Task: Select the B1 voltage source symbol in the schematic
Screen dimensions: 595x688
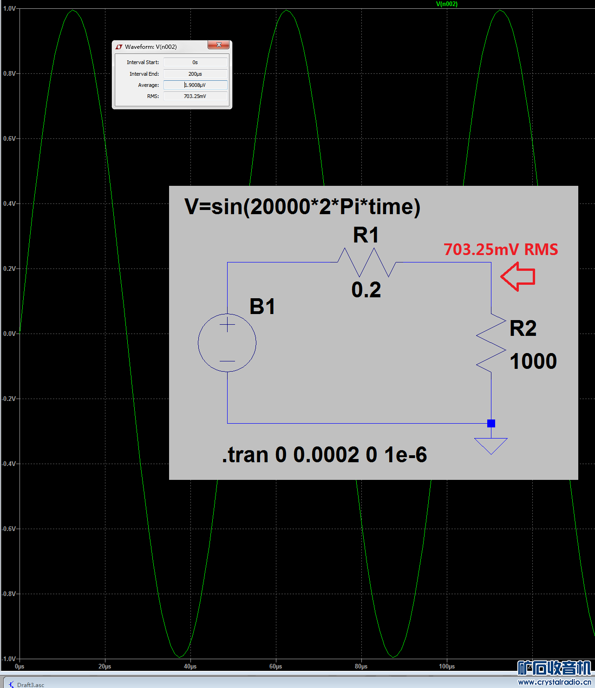Action: pos(227,343)
